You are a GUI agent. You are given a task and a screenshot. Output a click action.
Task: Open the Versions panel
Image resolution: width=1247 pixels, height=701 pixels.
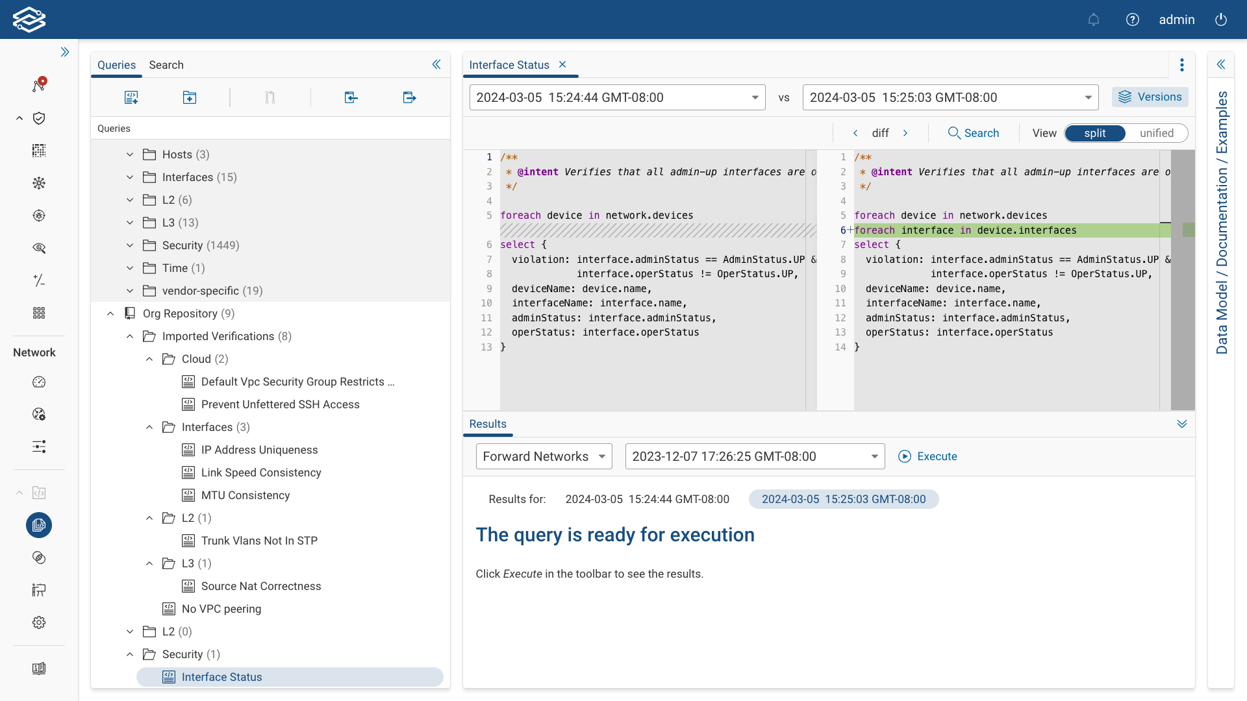pyautogui.click(x=1150, y=97)
